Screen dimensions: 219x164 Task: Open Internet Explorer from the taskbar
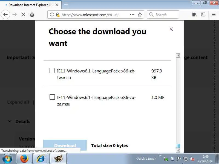41,159
